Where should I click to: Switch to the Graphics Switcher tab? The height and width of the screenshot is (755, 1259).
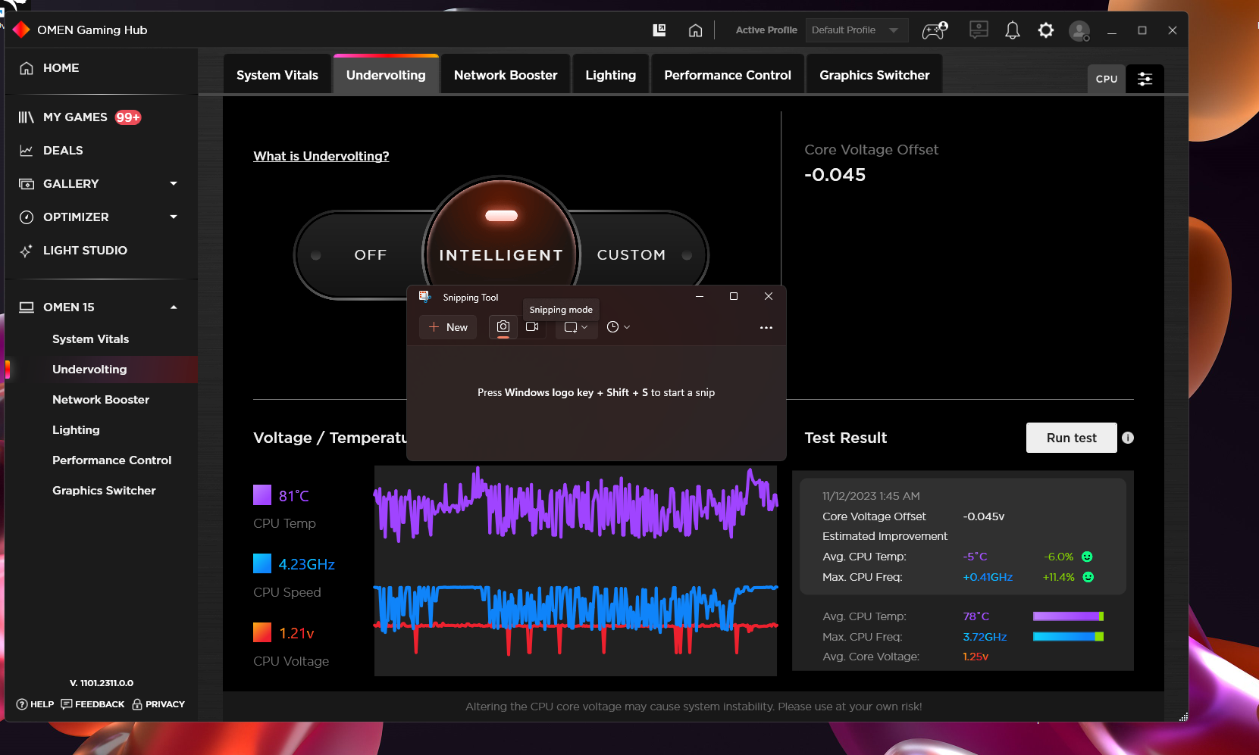point(874,75)
